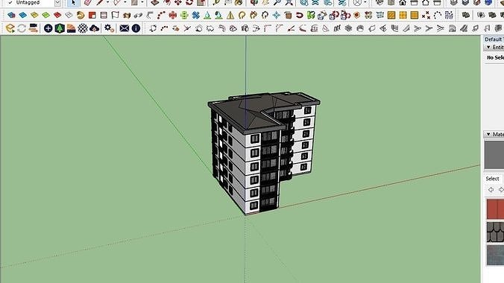
Task: Click the envelope mail icon
Action: (x=124, y=28)
